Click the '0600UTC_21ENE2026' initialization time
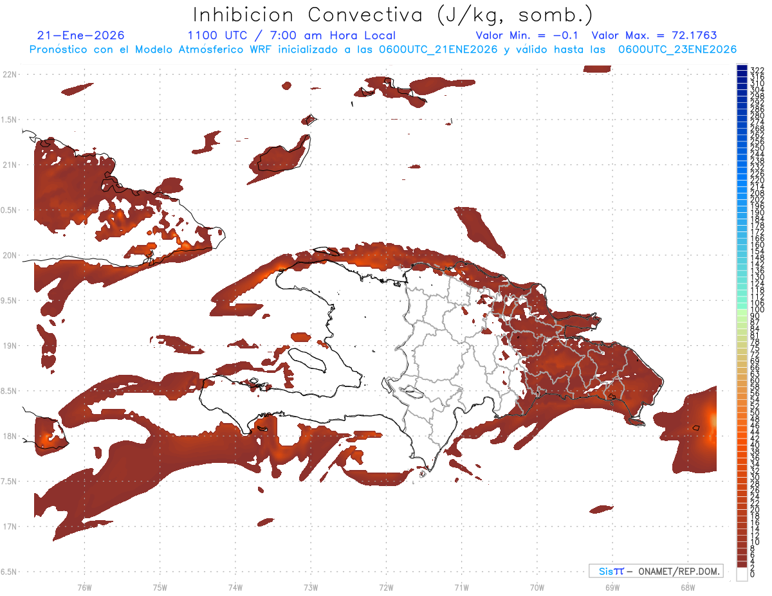Screen dimensions: 772x596 point(437,50)
